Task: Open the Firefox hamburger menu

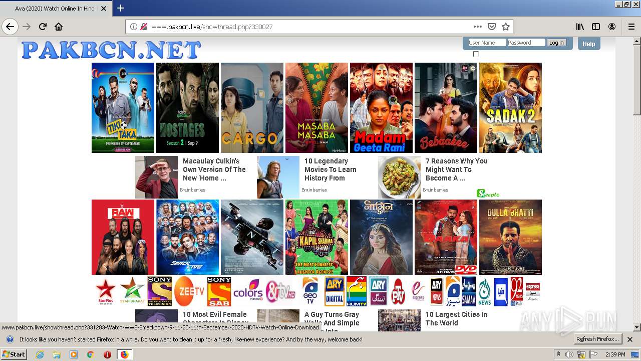Action: click(x=631, y=27)
